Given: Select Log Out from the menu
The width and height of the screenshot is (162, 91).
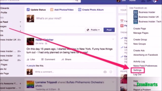Looking at the screenshot, I should tap(137, 75).
